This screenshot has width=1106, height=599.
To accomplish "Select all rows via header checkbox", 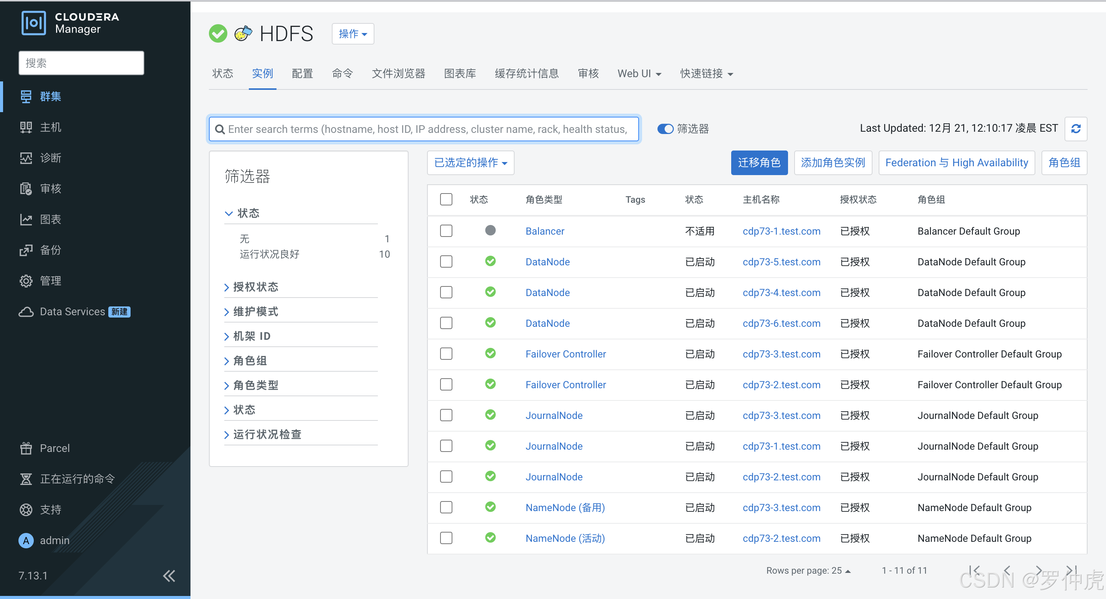I will [x=446, y=199].
